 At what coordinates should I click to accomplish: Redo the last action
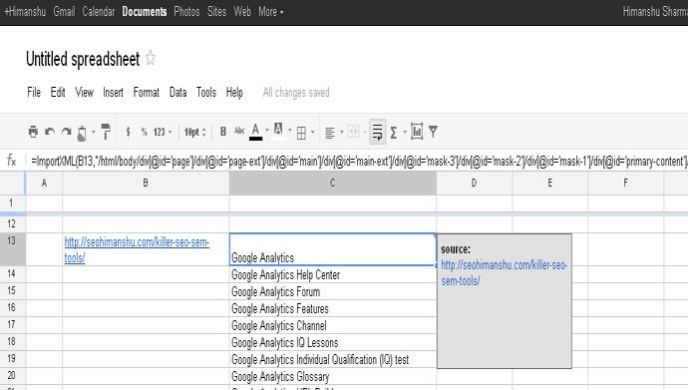tap(66, 132)
